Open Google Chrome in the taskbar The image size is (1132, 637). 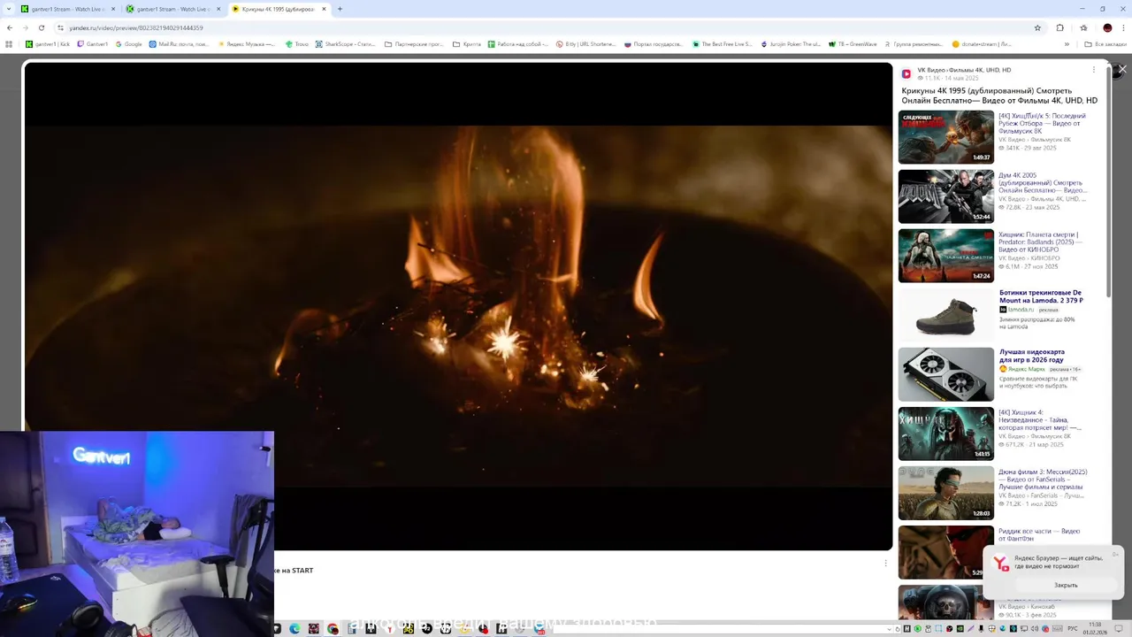tap(333, 629)
